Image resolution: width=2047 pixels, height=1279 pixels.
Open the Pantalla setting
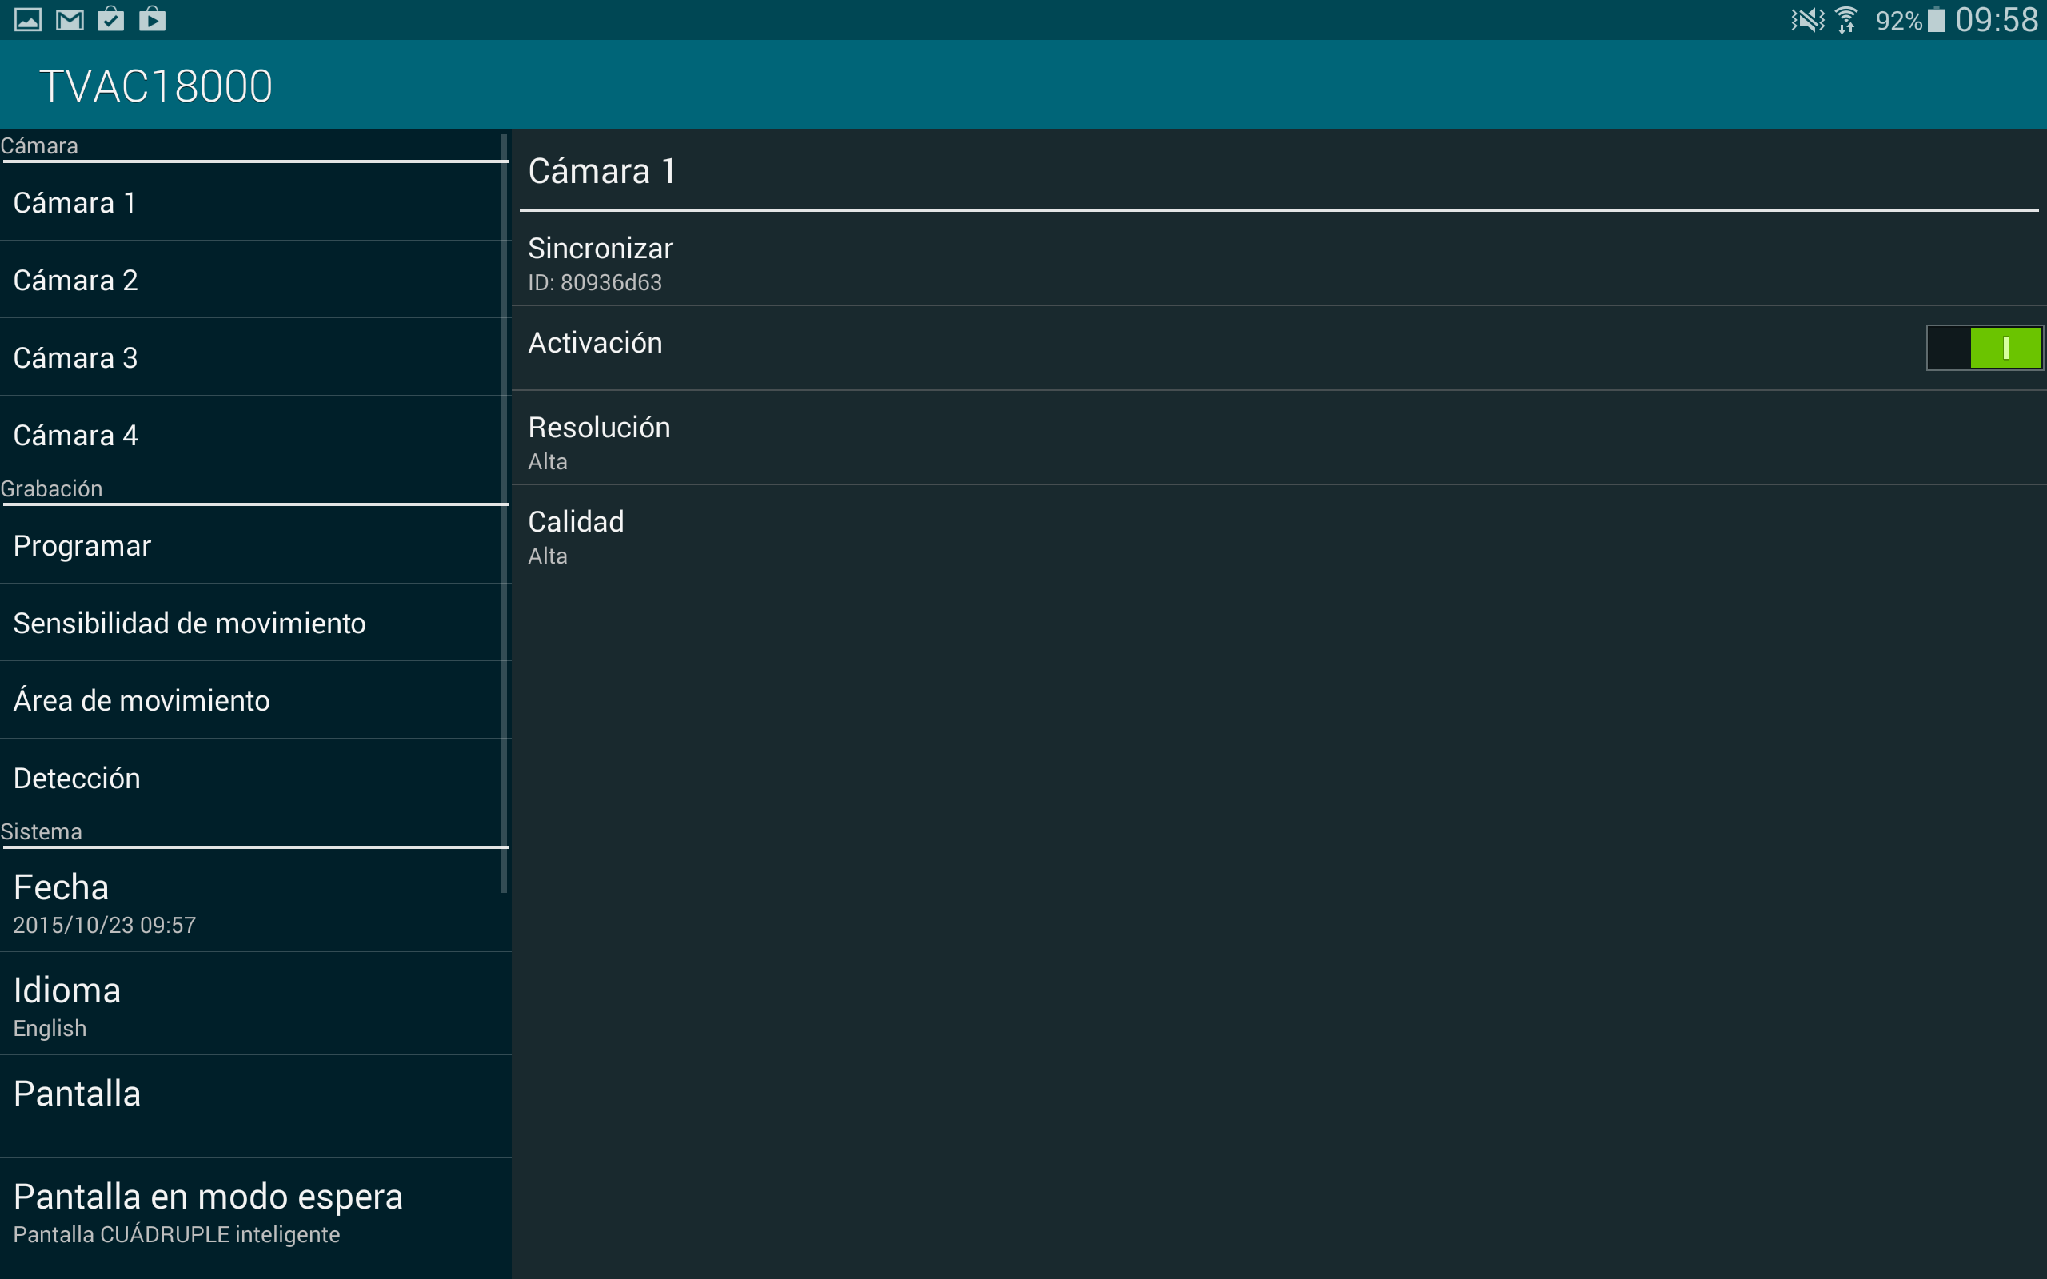[x=254, y=1106]
